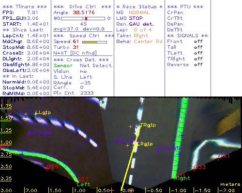Screen dimensions: 242x193
Task: Click the Drive Ctrl panel header
Action: (x=82, y=7)
